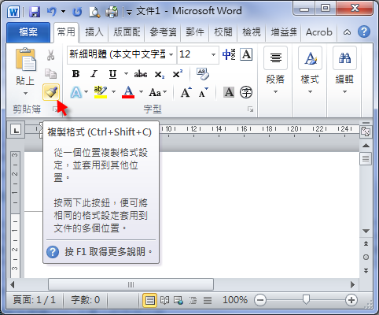
Task: Click the Paste clipboard icon
Action: 26,59
